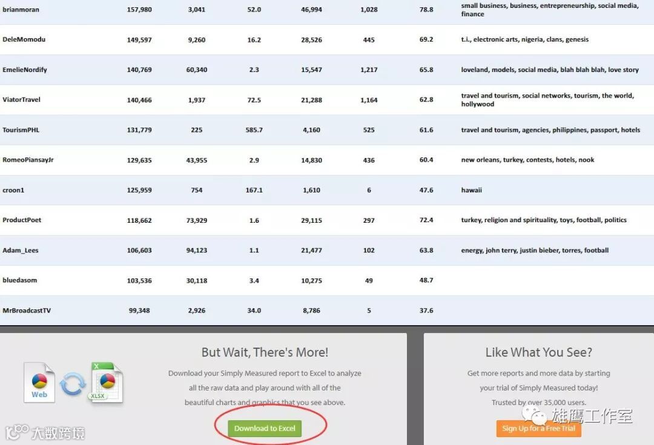Click the 94,123 value in Adam_Lees row
Viewport: 654px width, 445px height.
pos(196,250)
